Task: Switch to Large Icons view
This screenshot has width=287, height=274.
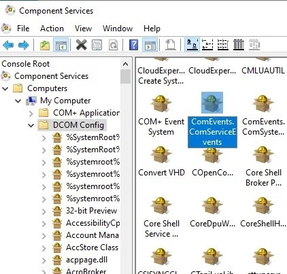Action: tap(192, 45)
